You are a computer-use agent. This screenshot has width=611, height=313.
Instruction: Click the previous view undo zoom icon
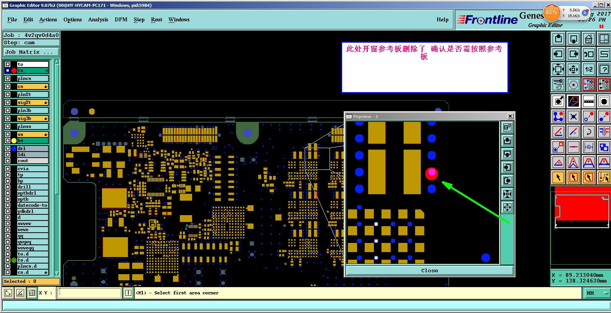tap(589, 54)
